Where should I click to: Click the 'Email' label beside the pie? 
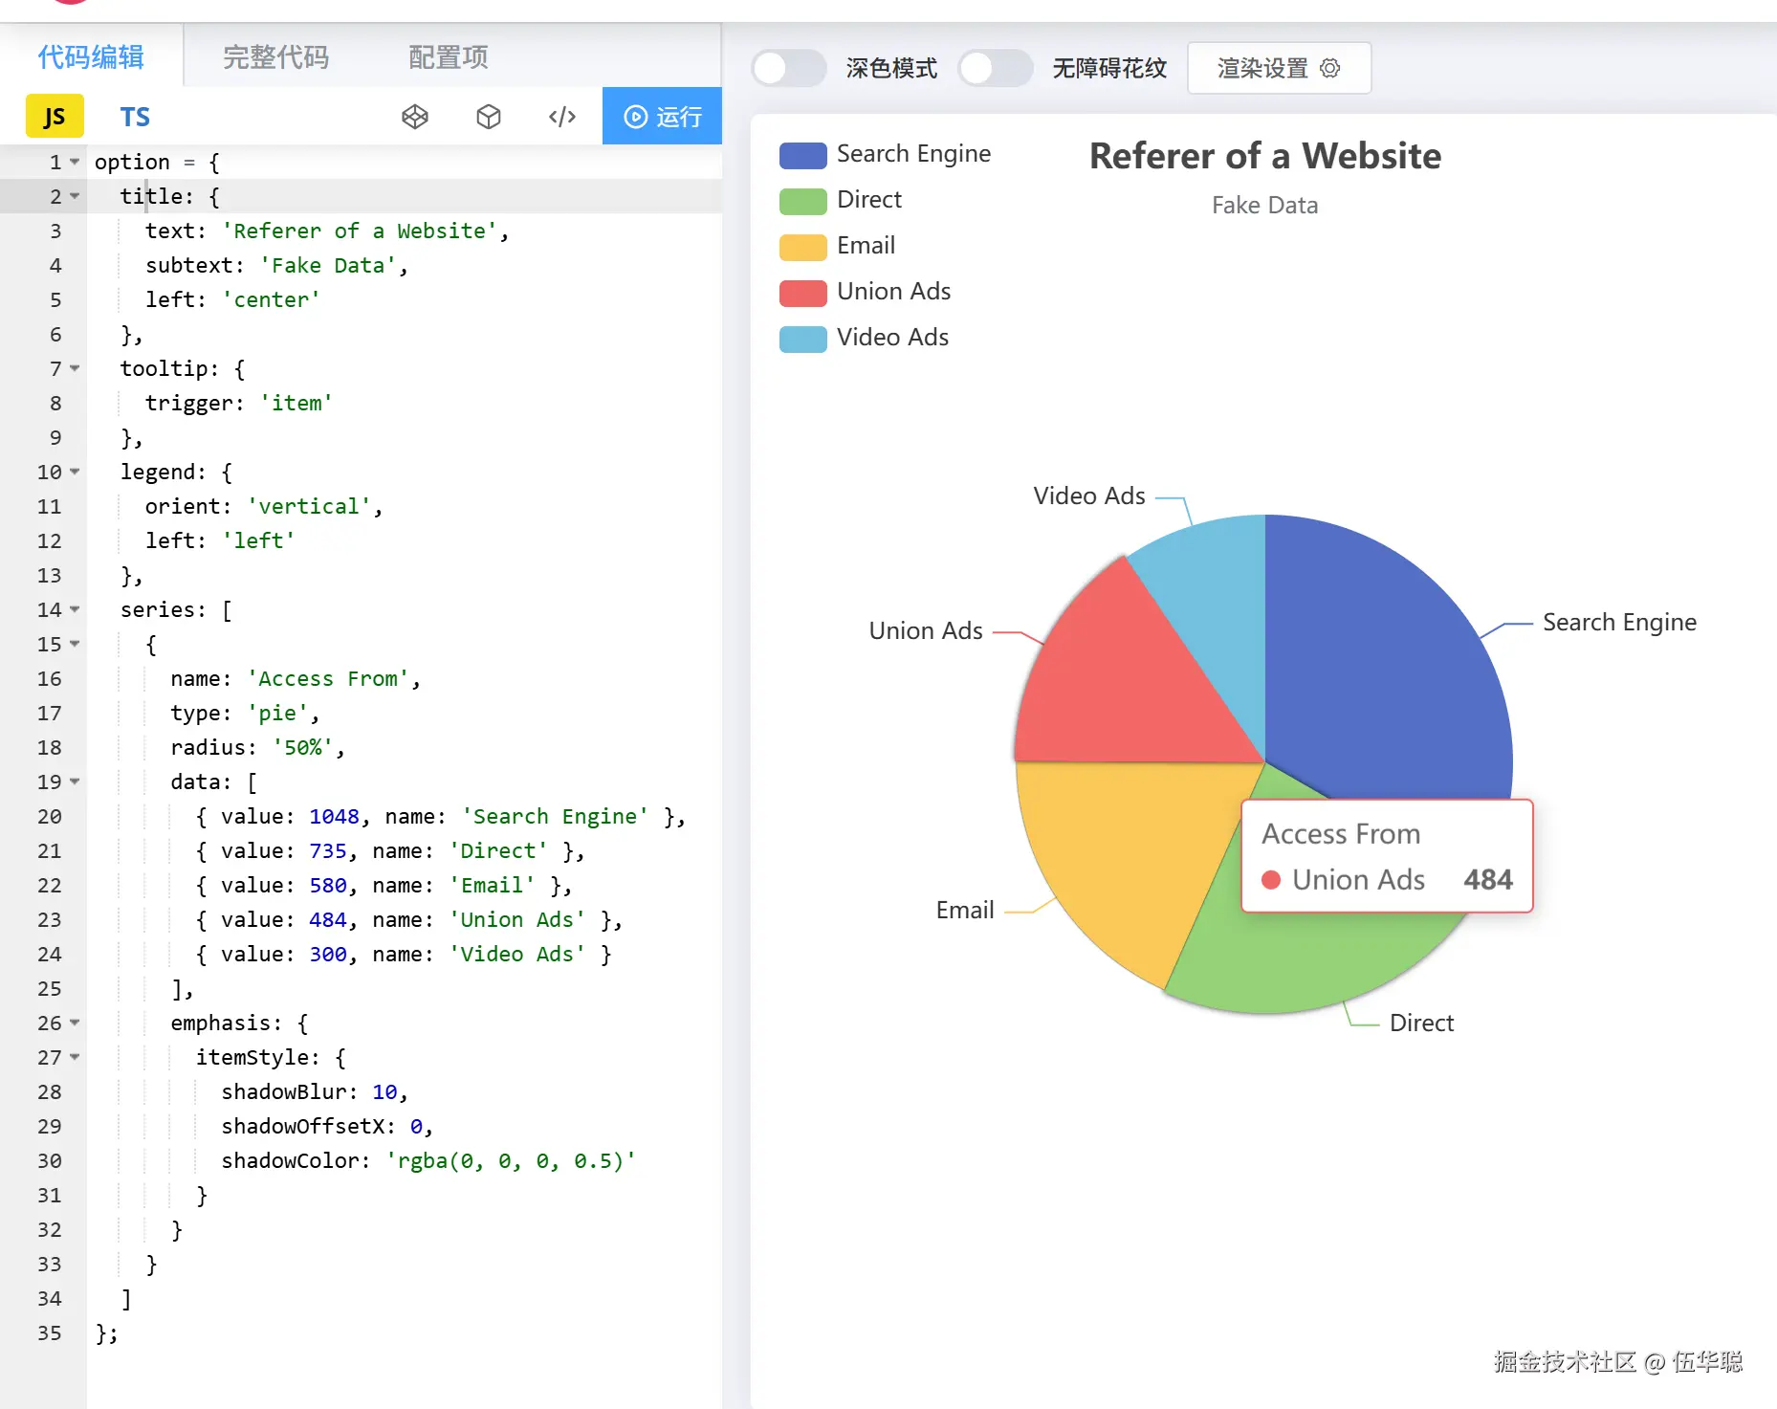click(965, 911)
